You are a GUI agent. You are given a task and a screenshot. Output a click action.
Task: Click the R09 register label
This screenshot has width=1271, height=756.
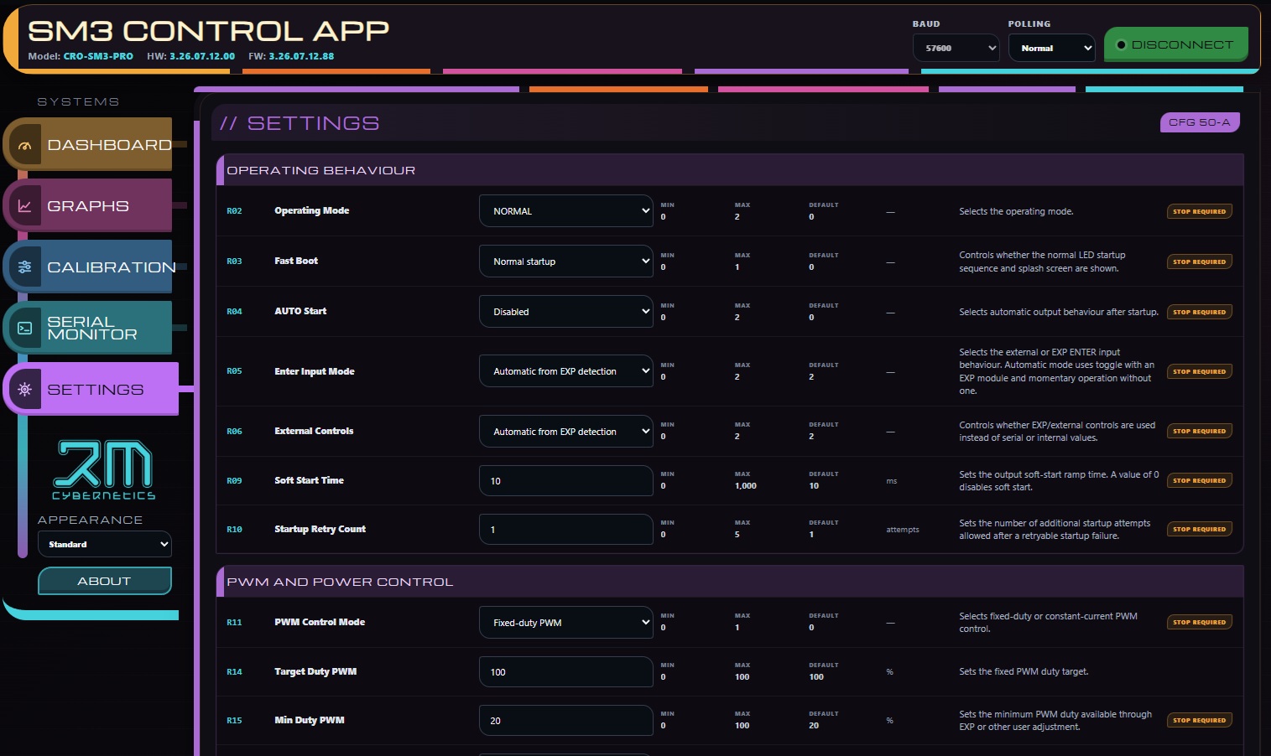(x=234, y=481)
